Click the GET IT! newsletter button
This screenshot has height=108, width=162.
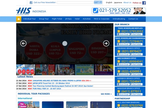[x=98, y=2]
